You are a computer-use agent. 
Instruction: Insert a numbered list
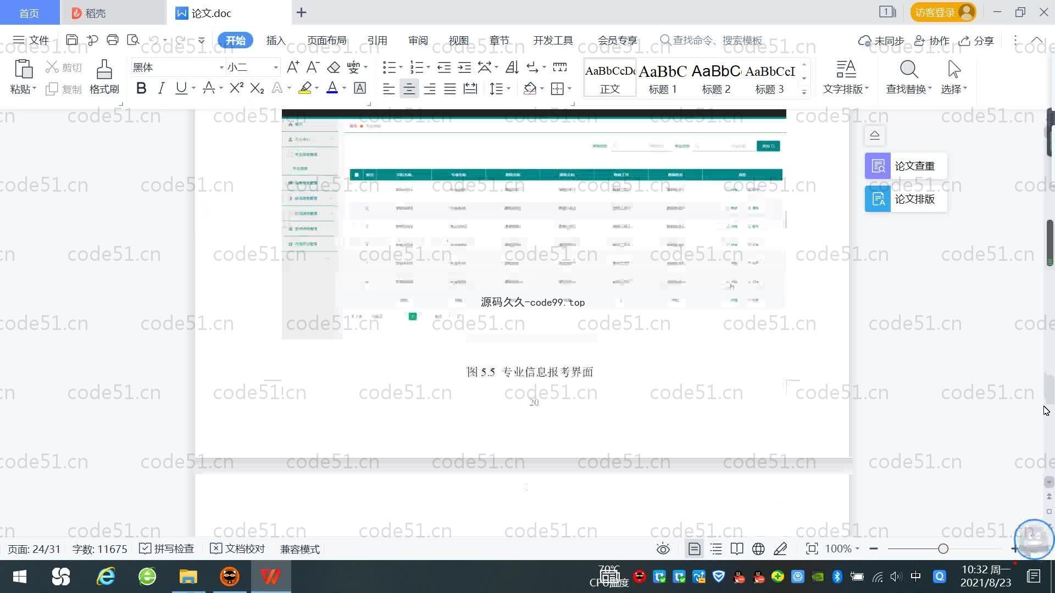click(417, 67)
